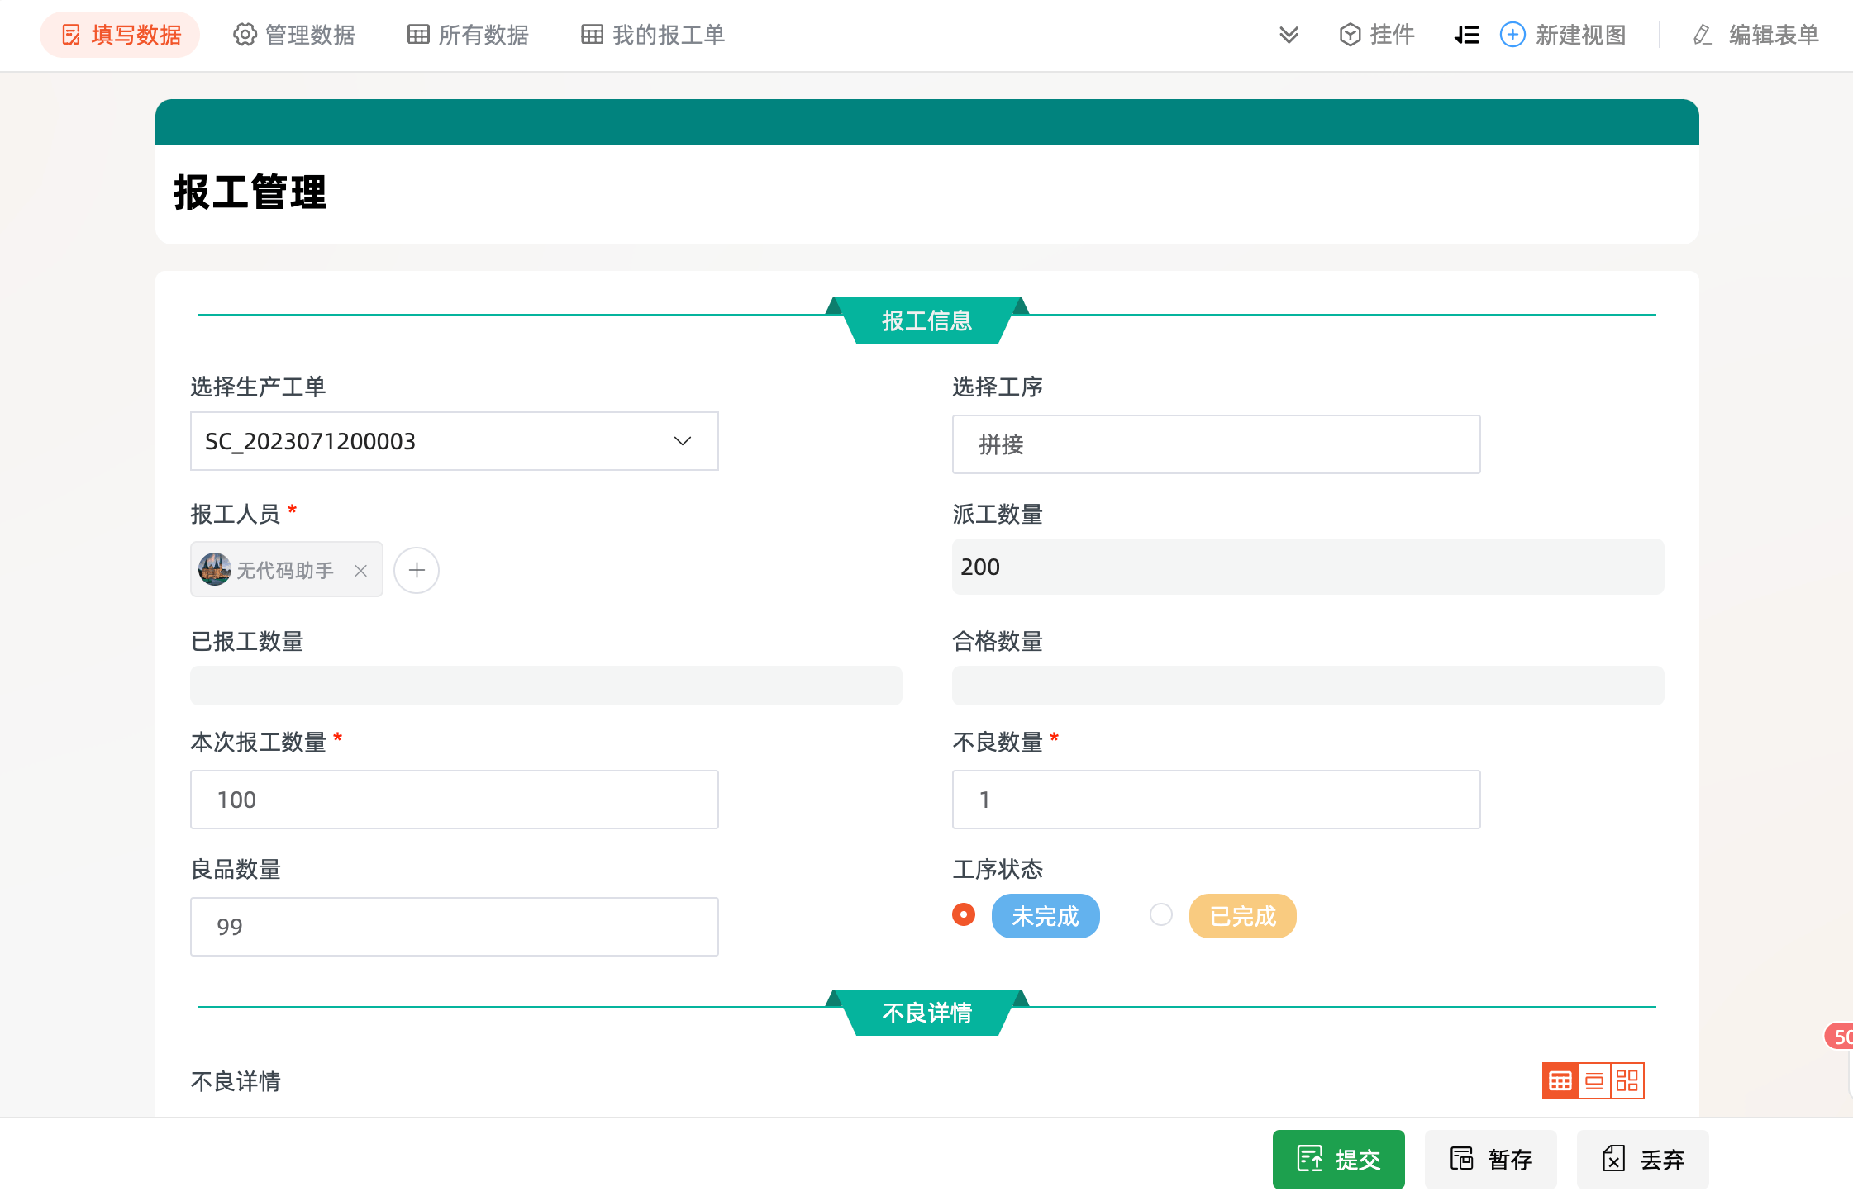Open the 挂件 widget icon
The image size is (1853, 1201).
pyautogui.click(x=1350, y=35)
